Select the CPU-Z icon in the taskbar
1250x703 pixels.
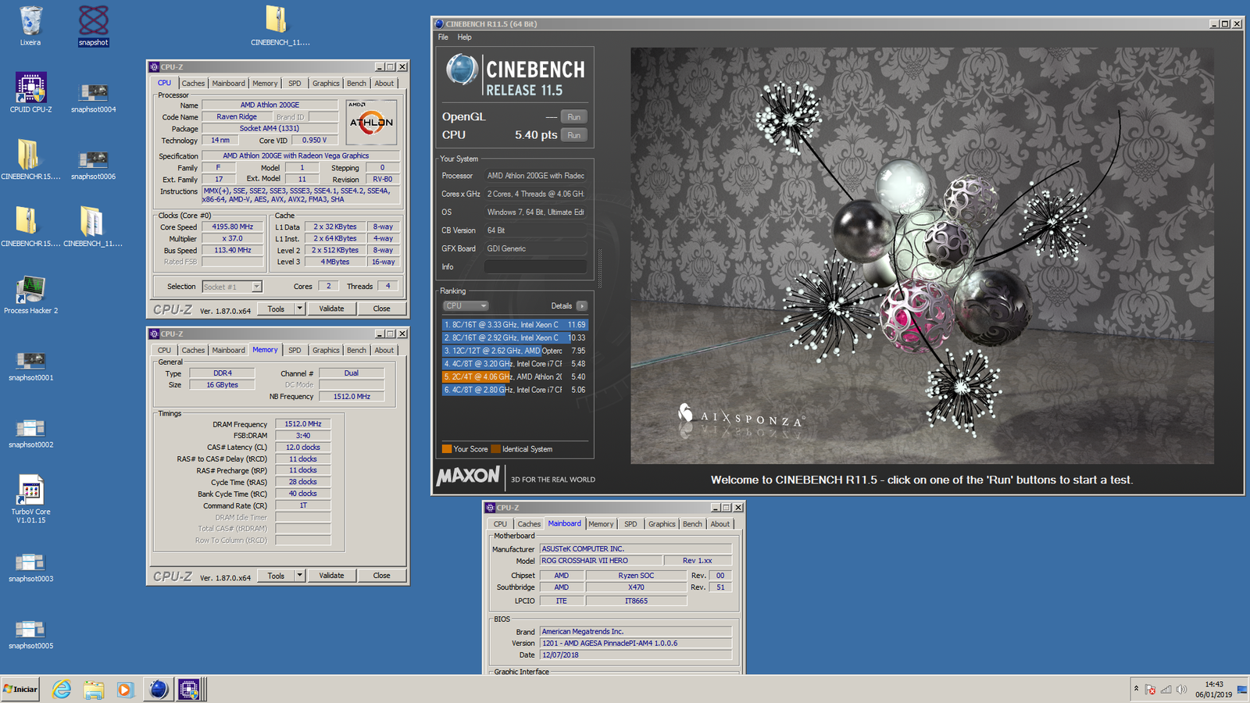click(190, 690)
